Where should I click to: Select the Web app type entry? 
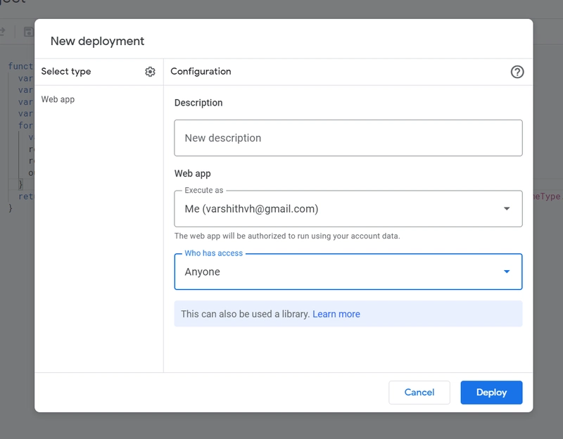point(58,99)
